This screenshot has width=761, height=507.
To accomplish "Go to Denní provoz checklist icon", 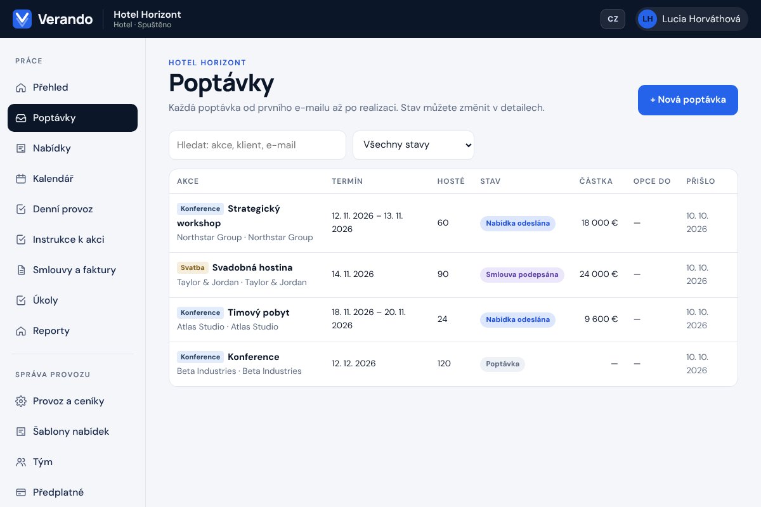I will pos(21,209).
